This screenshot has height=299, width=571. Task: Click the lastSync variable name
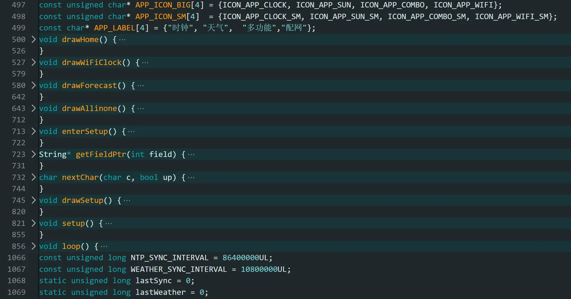154,280
